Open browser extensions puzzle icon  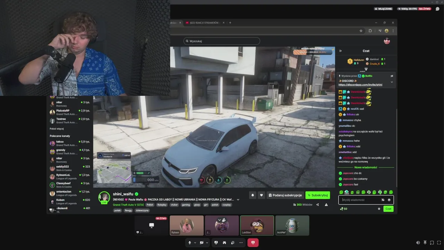[370, 31]
